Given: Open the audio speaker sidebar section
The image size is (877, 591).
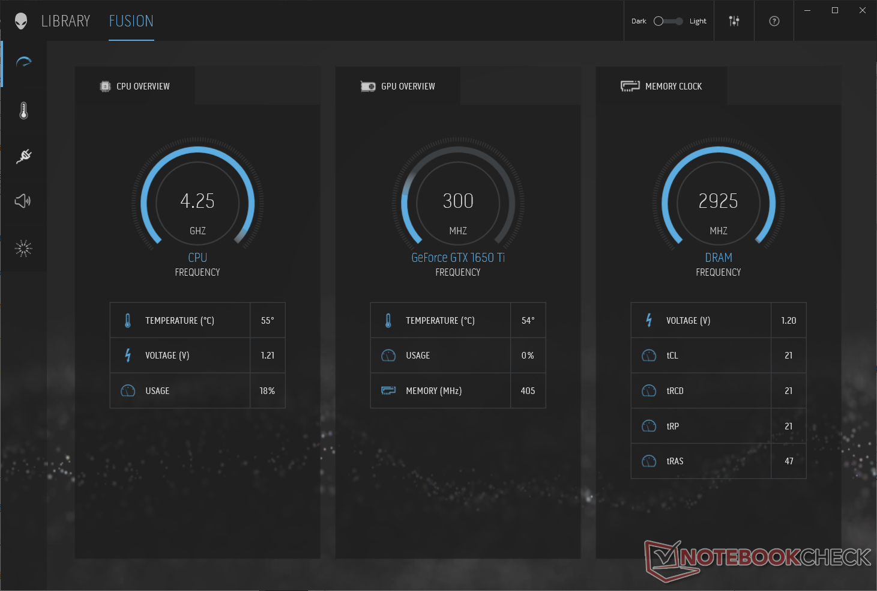Looking at the screenshot, I should pyautogui.click(x=23, y=201).
